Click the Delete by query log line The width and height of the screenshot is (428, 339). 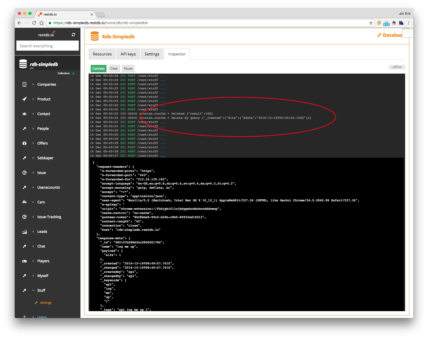coord(201,118)
